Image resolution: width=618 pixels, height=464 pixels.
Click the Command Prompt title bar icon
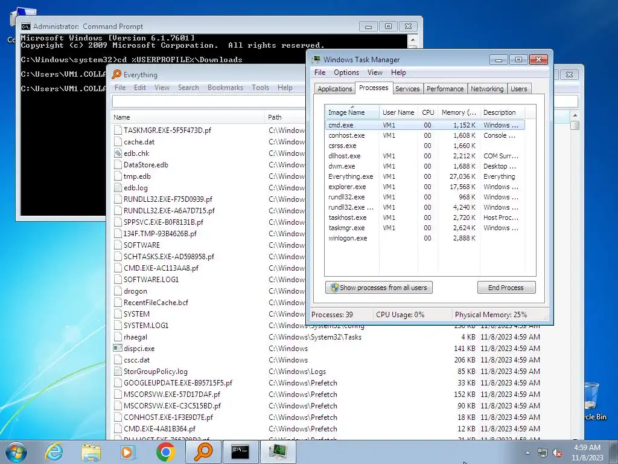(x=26, y=27)
